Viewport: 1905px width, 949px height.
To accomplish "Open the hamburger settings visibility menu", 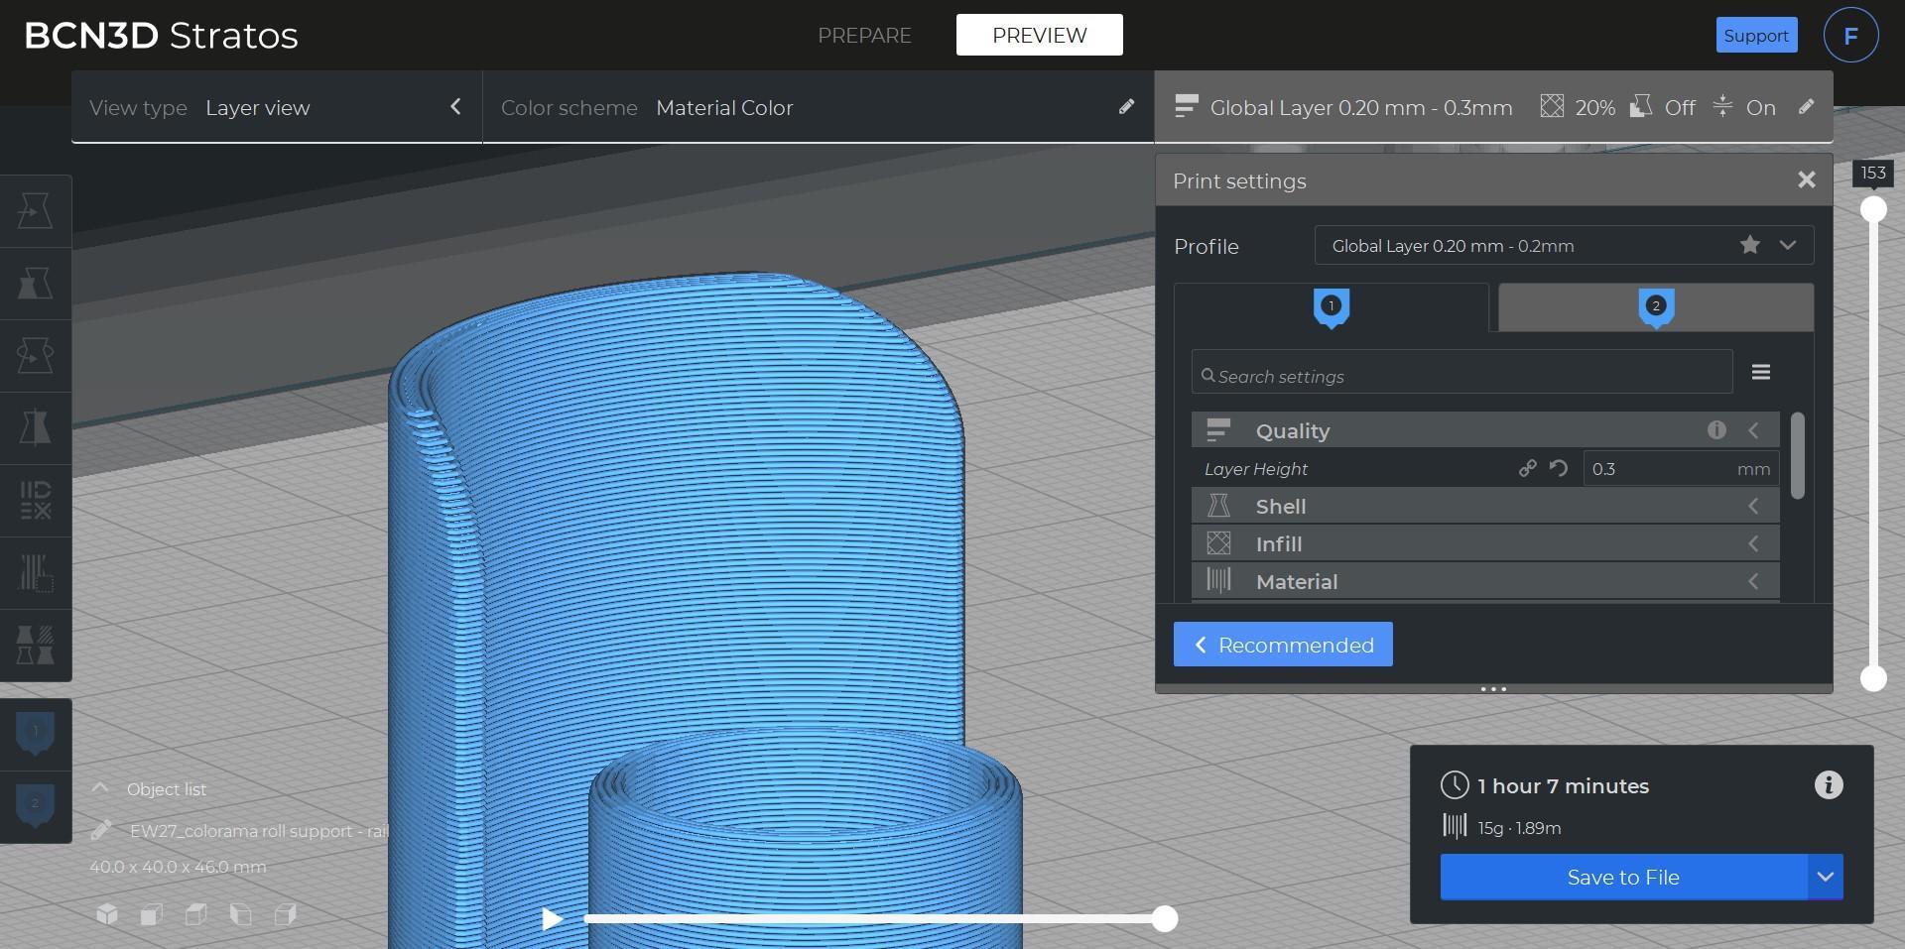I will point(1760,372).
